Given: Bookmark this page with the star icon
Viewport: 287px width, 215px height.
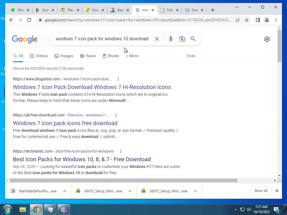Looking at the screenshot, I should (247, 20).
